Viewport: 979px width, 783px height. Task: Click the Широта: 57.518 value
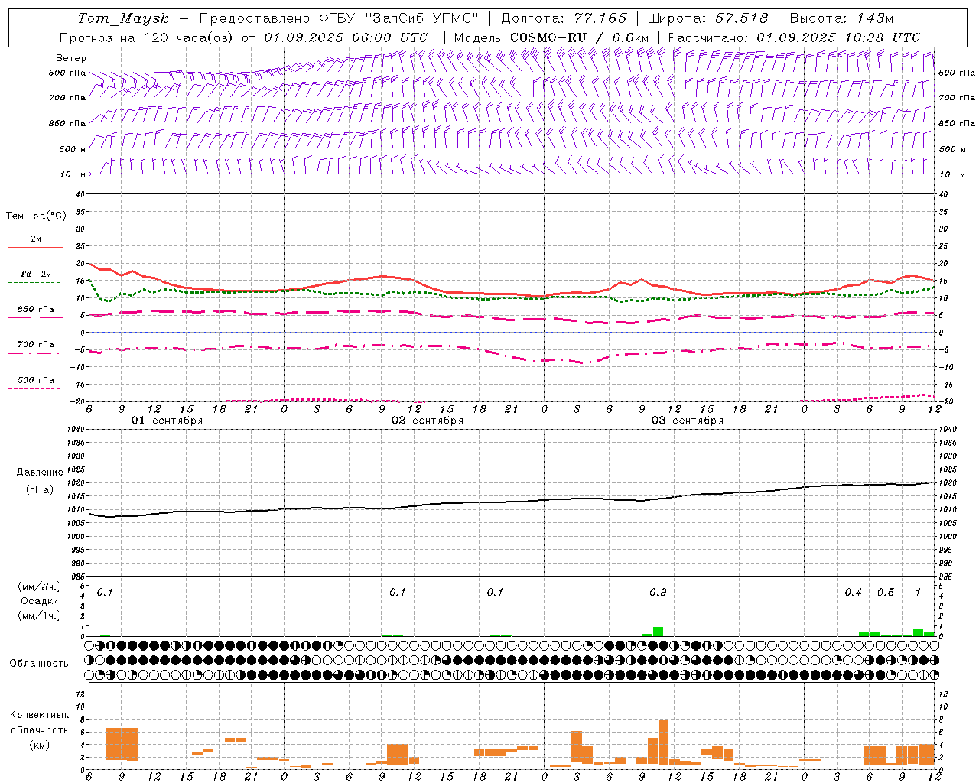pyautogui.click(x=707, y=18)
